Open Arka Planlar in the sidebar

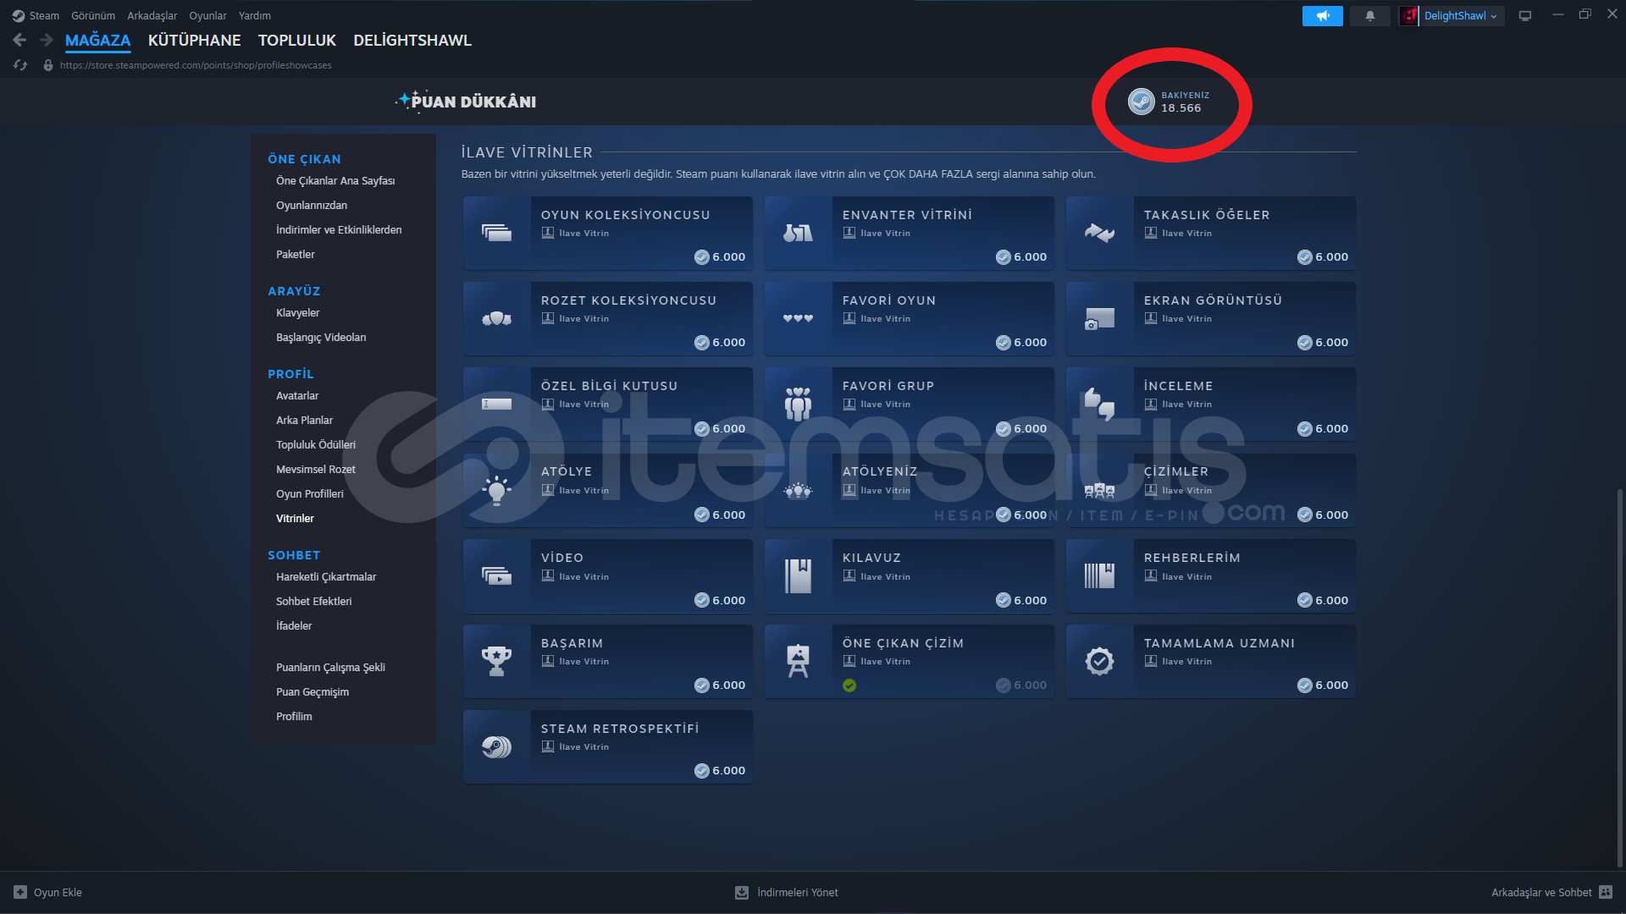tap(304, 420)
